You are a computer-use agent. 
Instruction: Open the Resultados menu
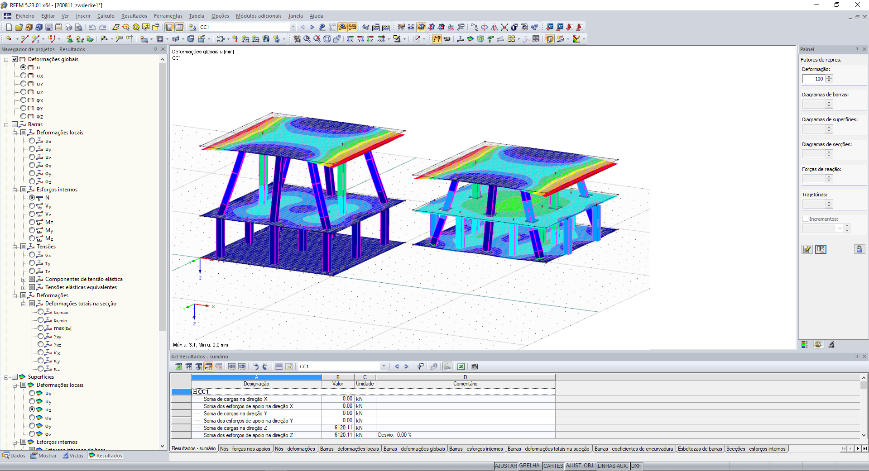click(x=134, y=16)
